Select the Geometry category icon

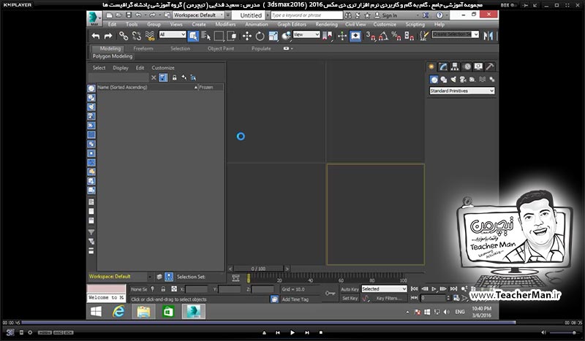[x=434, y=80]
